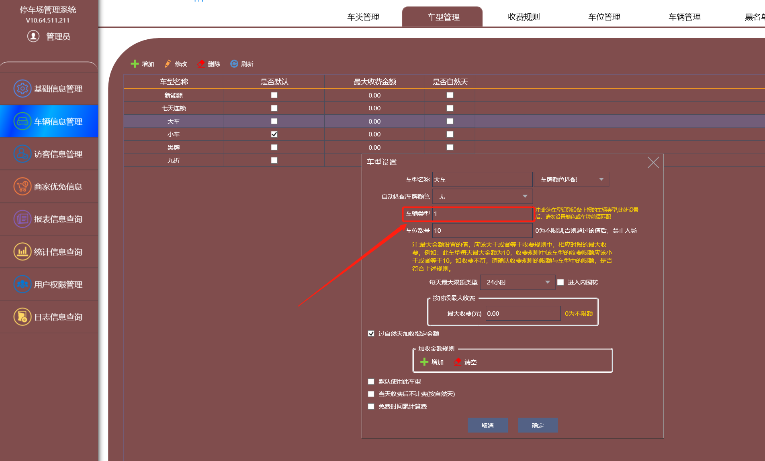Click the 清空 eraser icon in dialog

pyautogui.click(x=458, y=362)
